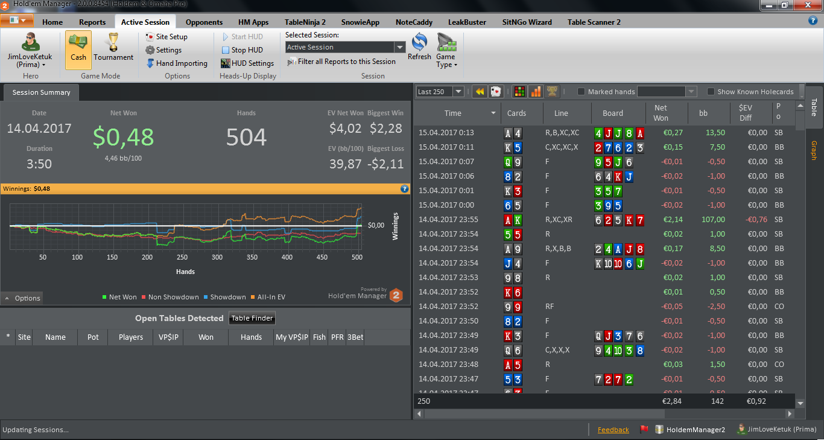
Task: Click the help icon on the Winnings bar
Action: point(405,189)
